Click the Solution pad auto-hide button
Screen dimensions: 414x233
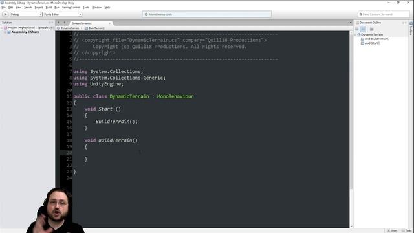click(x=49, y=23)
